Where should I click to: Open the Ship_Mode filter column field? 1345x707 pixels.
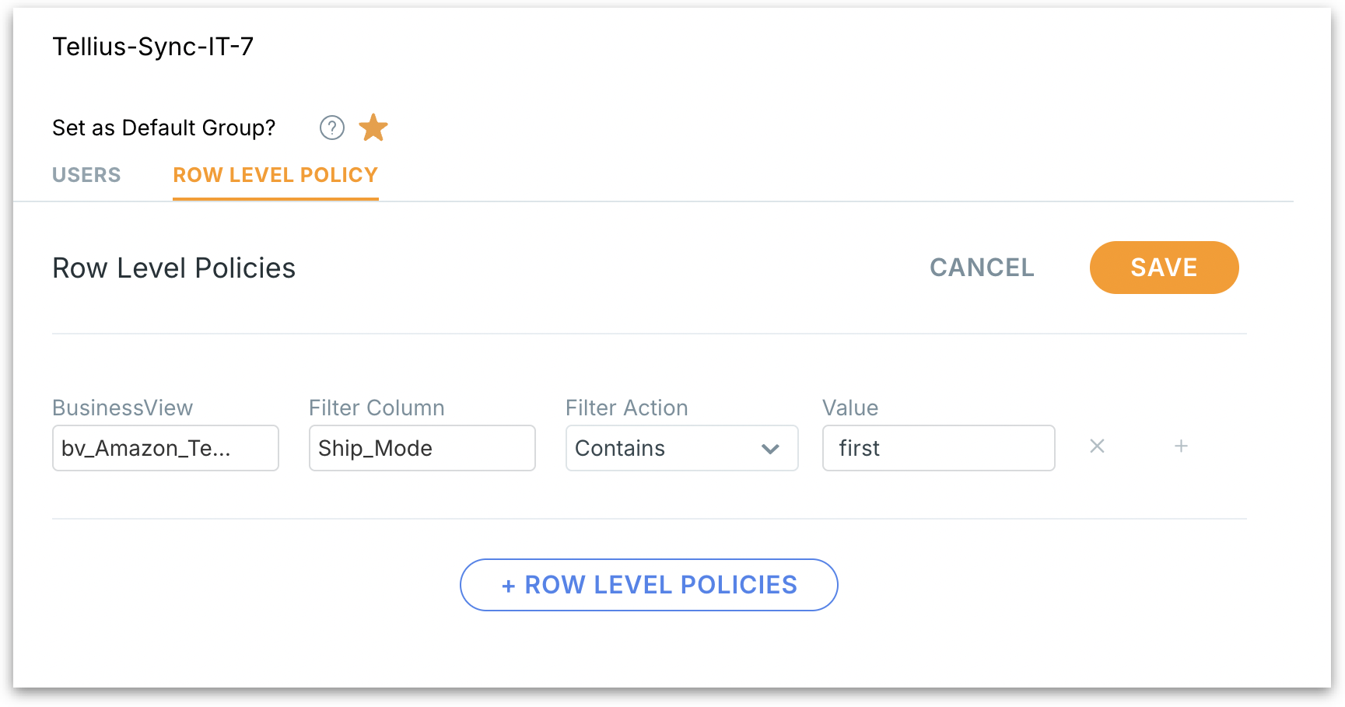(422, 448)
